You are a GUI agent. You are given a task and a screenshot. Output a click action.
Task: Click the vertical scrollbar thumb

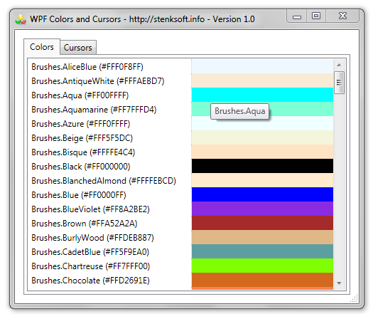click(339, 83)
